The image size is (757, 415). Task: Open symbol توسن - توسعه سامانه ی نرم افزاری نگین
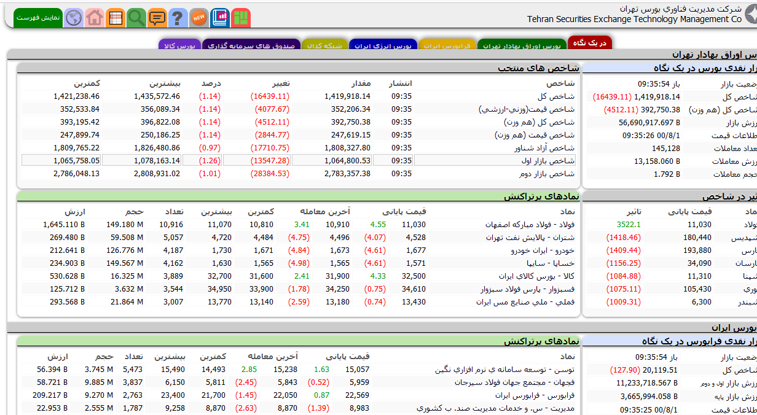coord(505,370)
